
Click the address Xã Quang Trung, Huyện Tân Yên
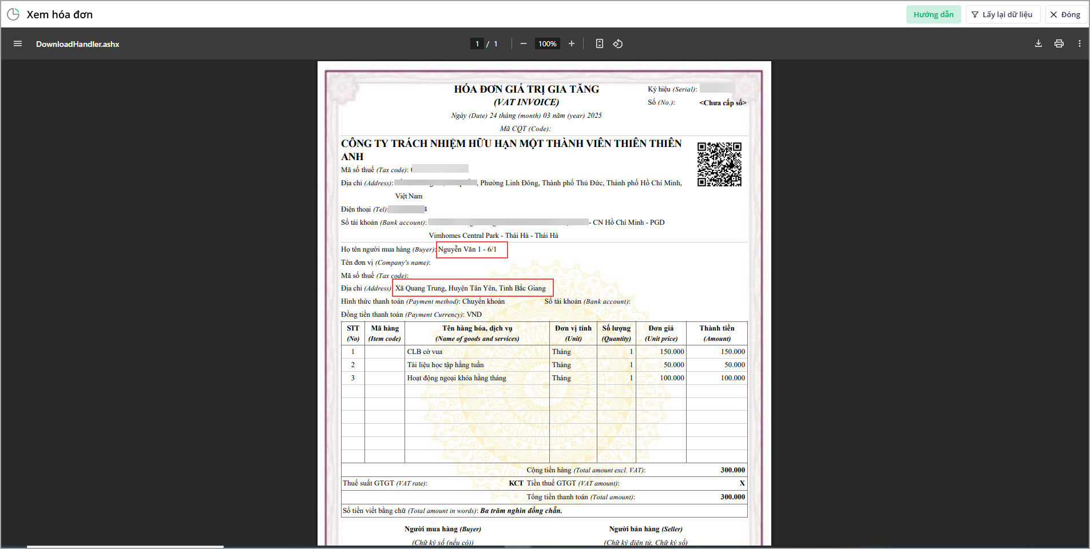470,288
